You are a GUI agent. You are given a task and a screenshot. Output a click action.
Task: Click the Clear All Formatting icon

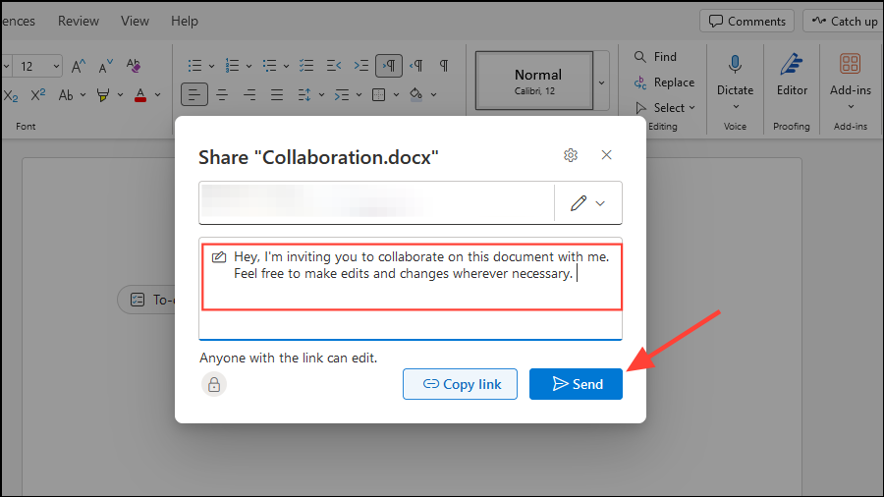[x=134, y=66]
